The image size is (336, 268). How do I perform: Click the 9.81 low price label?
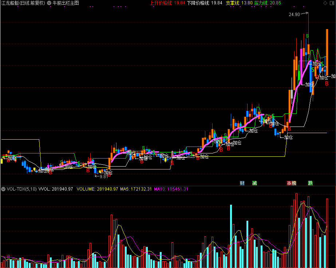click(104, 177)
